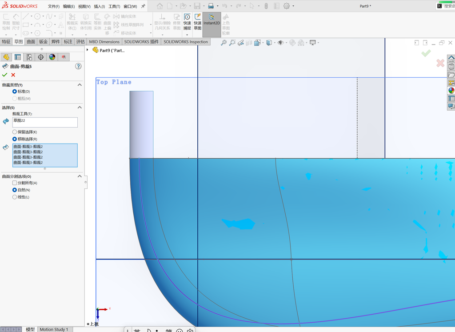Open the DimXpertManager crosshair tab icon
This screenshot has width=455, height=332.
40,57
